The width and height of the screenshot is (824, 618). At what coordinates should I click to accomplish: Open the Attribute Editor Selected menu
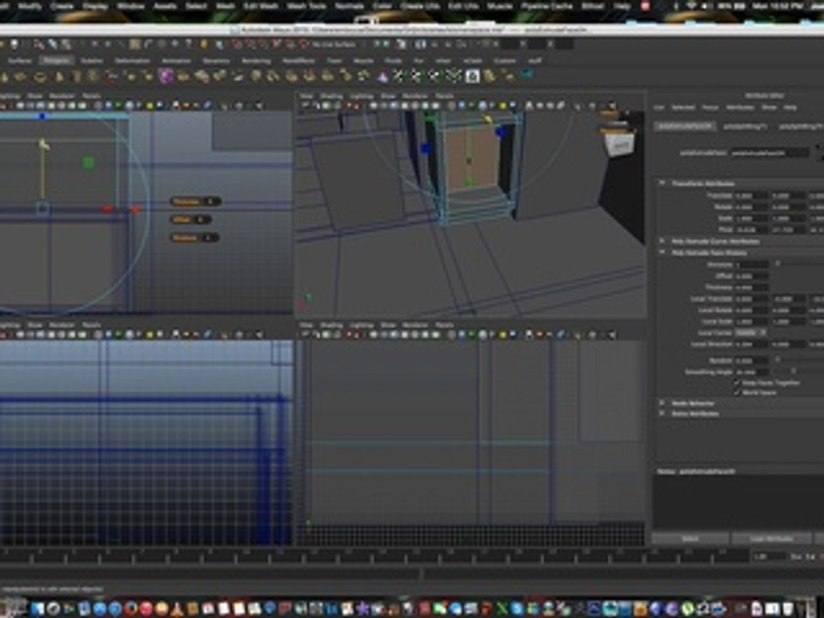click(683, 107)
